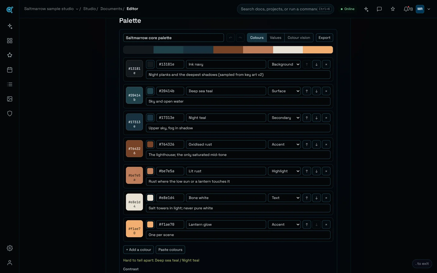
Task: Open colour picker swatch for Oxidised rust
Action: coord(150,144)
